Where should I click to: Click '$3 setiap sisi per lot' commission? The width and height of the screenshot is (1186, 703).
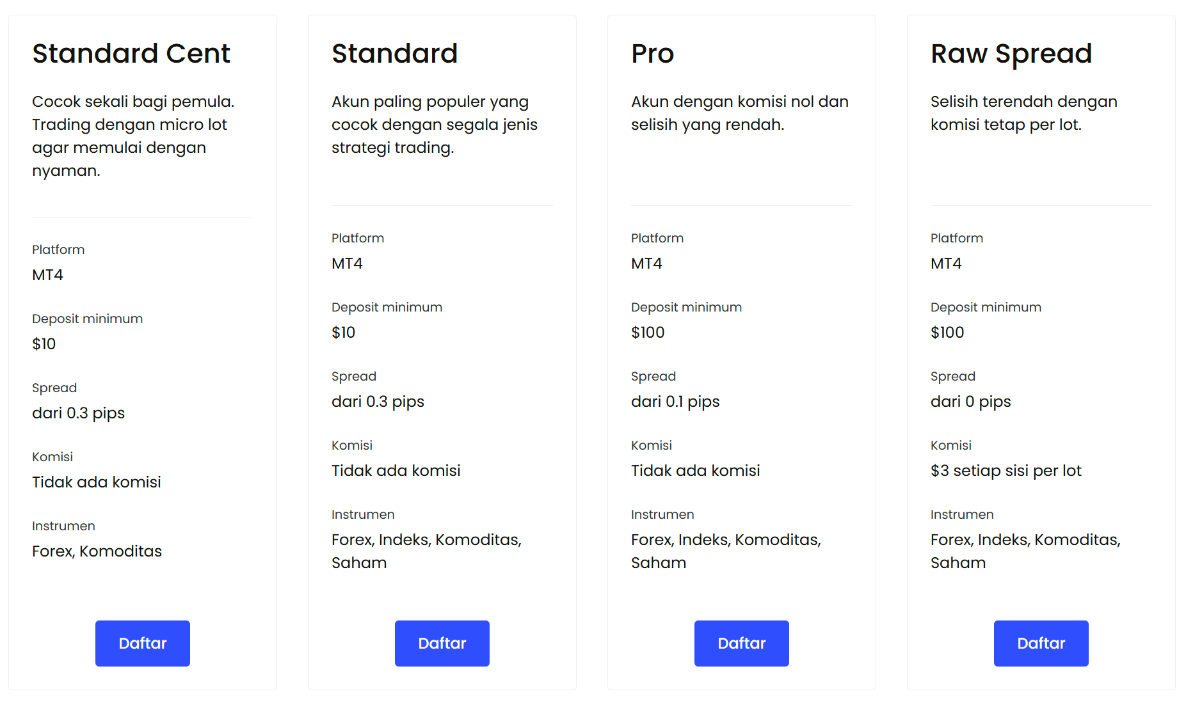tap(1006, 471)
